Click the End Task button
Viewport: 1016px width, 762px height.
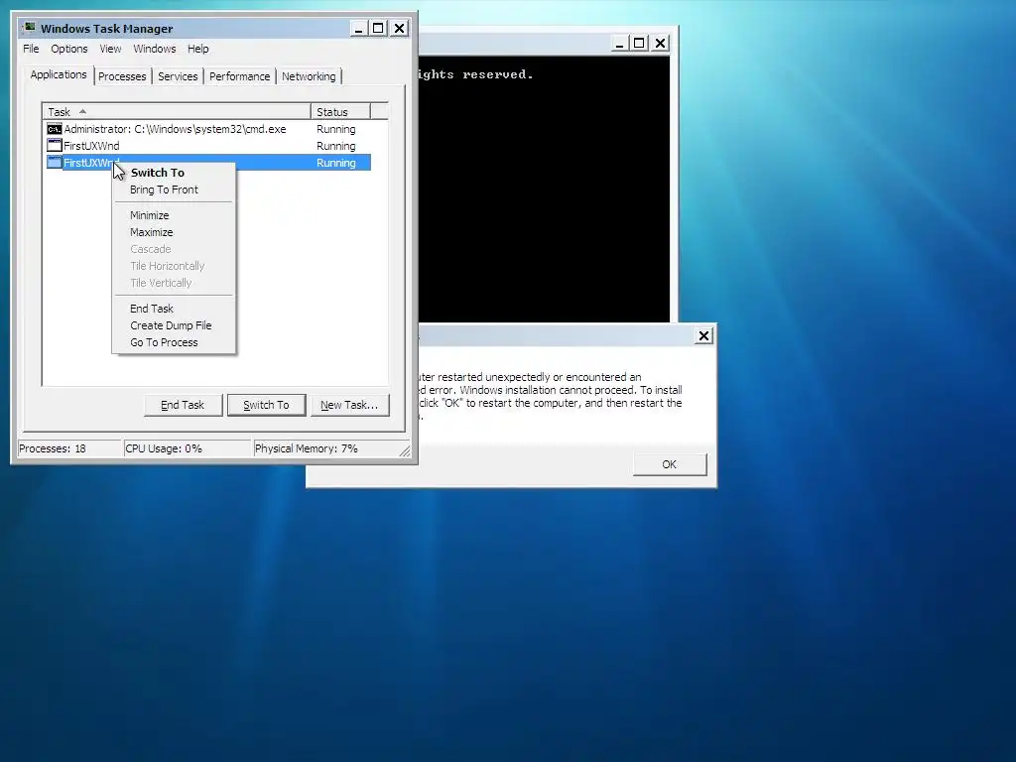[183, 405]
